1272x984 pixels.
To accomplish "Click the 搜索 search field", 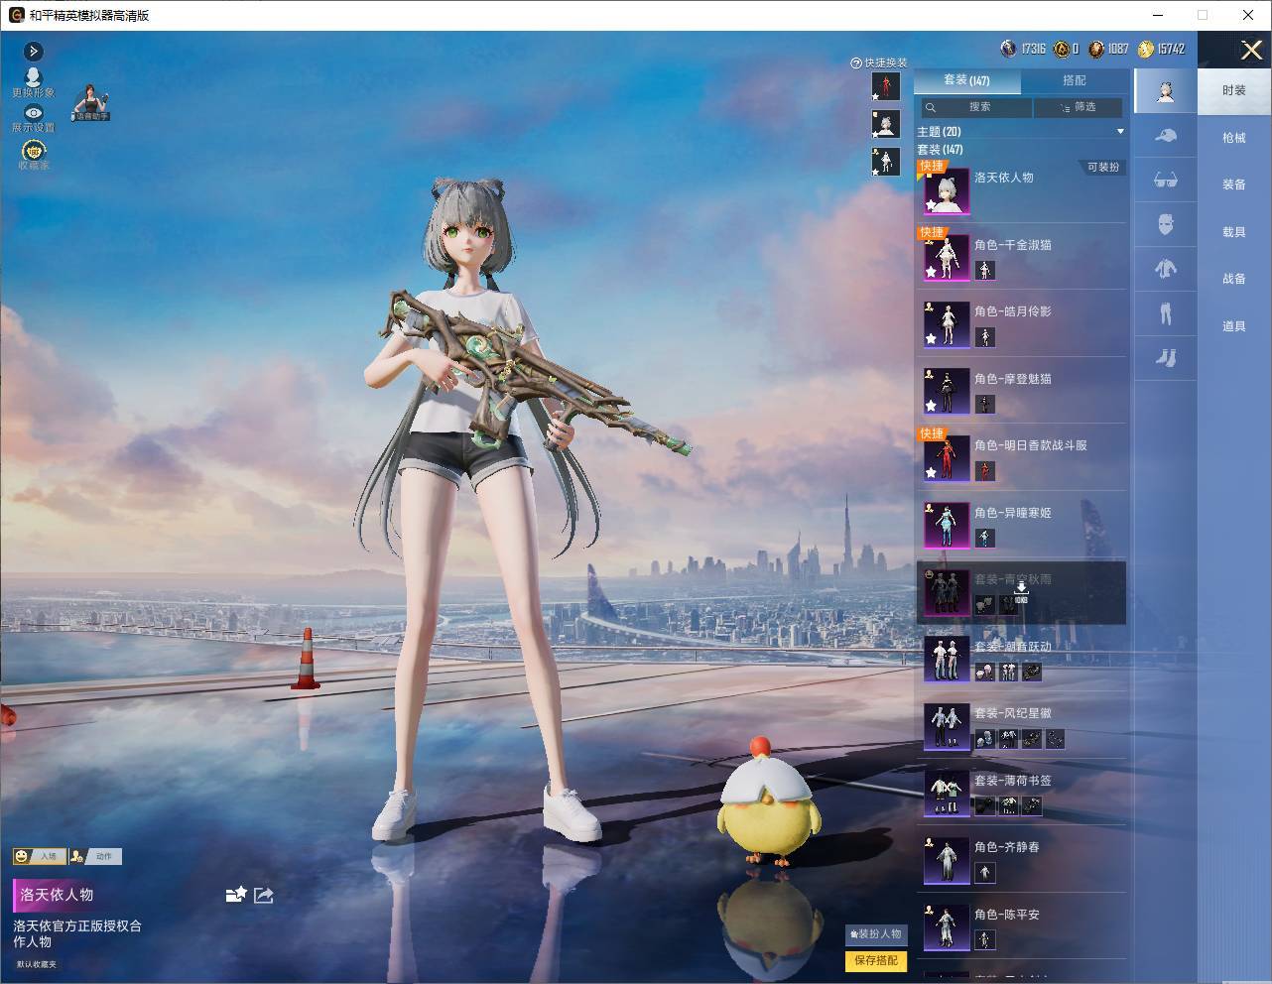I will 974,107.
